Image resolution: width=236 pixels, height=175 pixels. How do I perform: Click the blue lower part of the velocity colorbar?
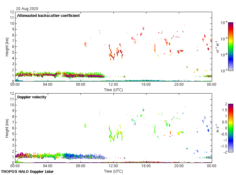point(231,144)
